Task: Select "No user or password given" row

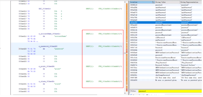Action: pos(166,80)
